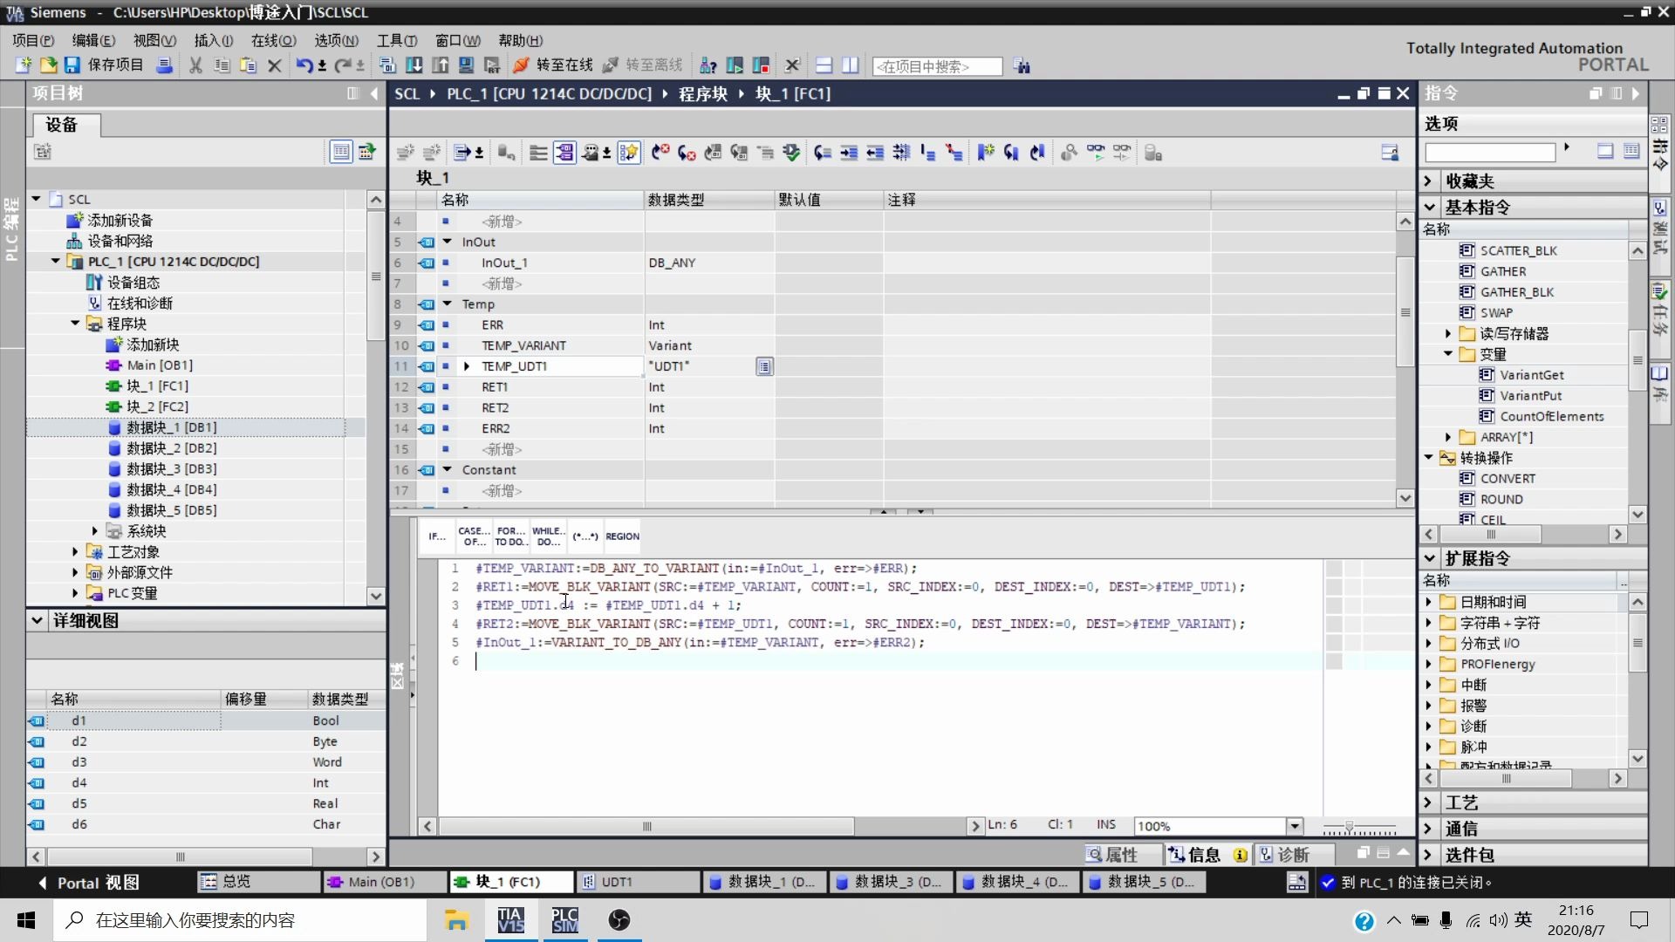This screenshot has width=1675, height=942.
Task: Click the Download to device icon
Action: (414, 65)
